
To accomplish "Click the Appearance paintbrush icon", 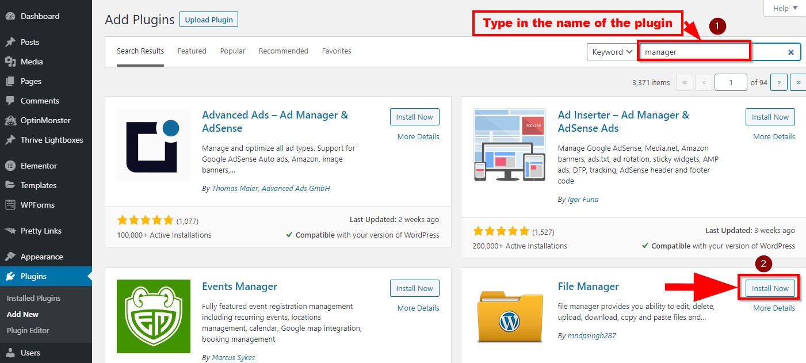I will coord(10,257).
